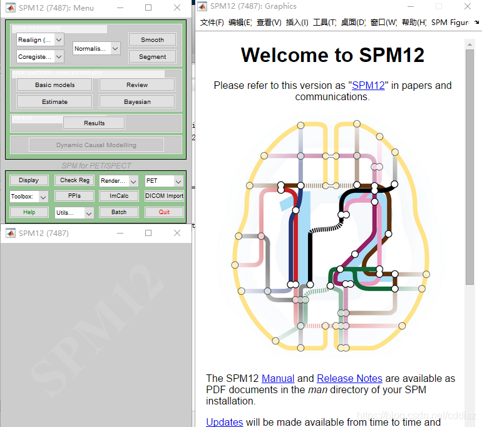The width and height of the screenshot is (482, 427).
Task: Open the 桌面(D) menu
Action: [x=353, y=23]
